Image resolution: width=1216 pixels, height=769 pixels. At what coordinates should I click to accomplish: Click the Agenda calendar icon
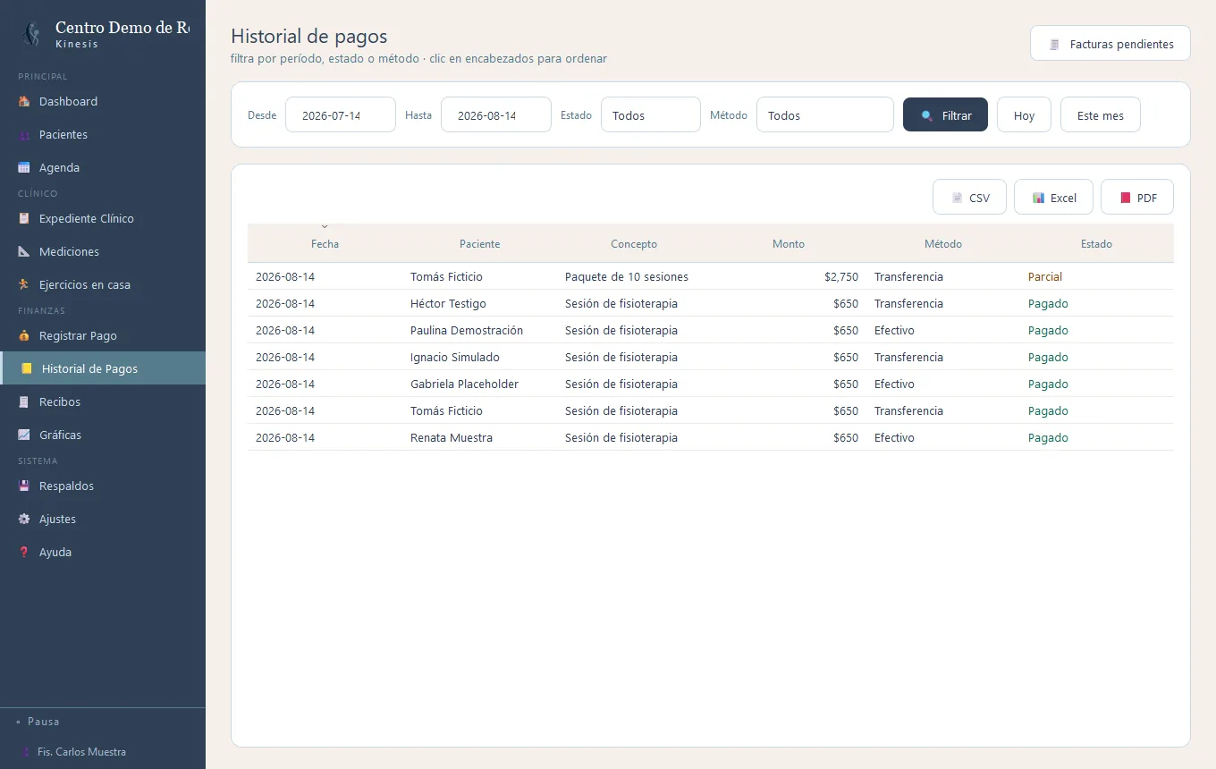point(24,167)
